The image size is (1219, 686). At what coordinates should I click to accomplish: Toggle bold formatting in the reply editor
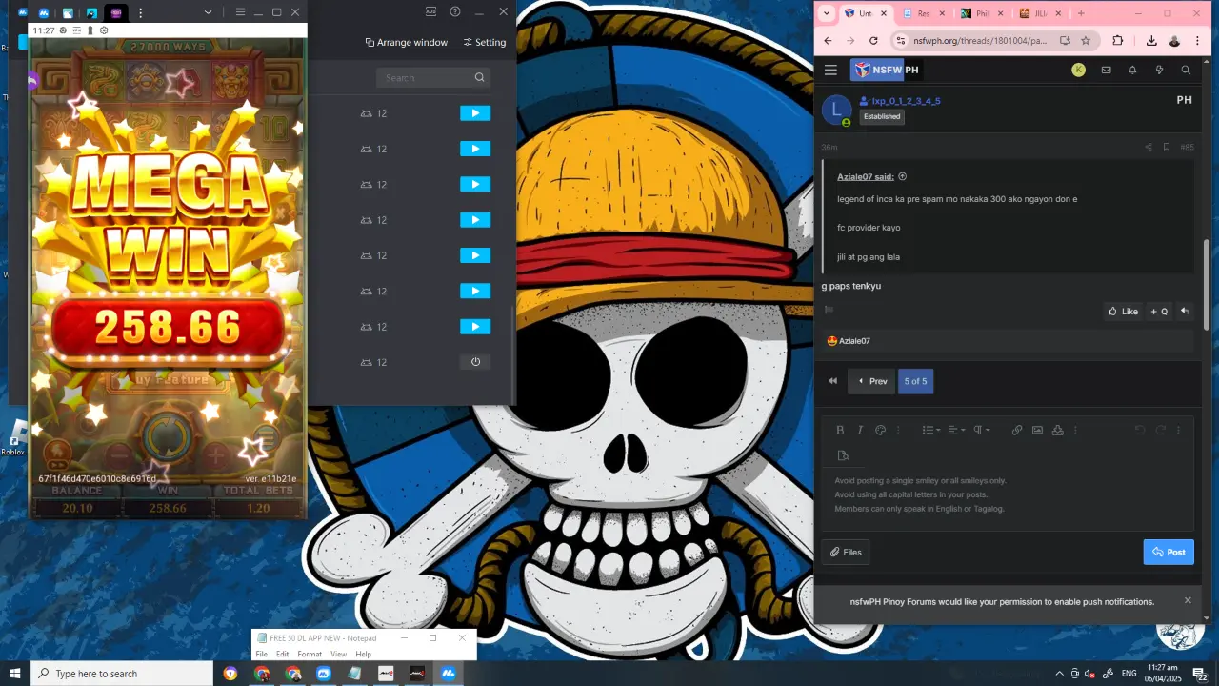tap(840, 431)
